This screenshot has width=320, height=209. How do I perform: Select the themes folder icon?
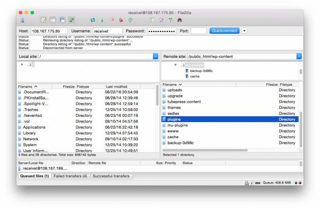click(164, 108)
